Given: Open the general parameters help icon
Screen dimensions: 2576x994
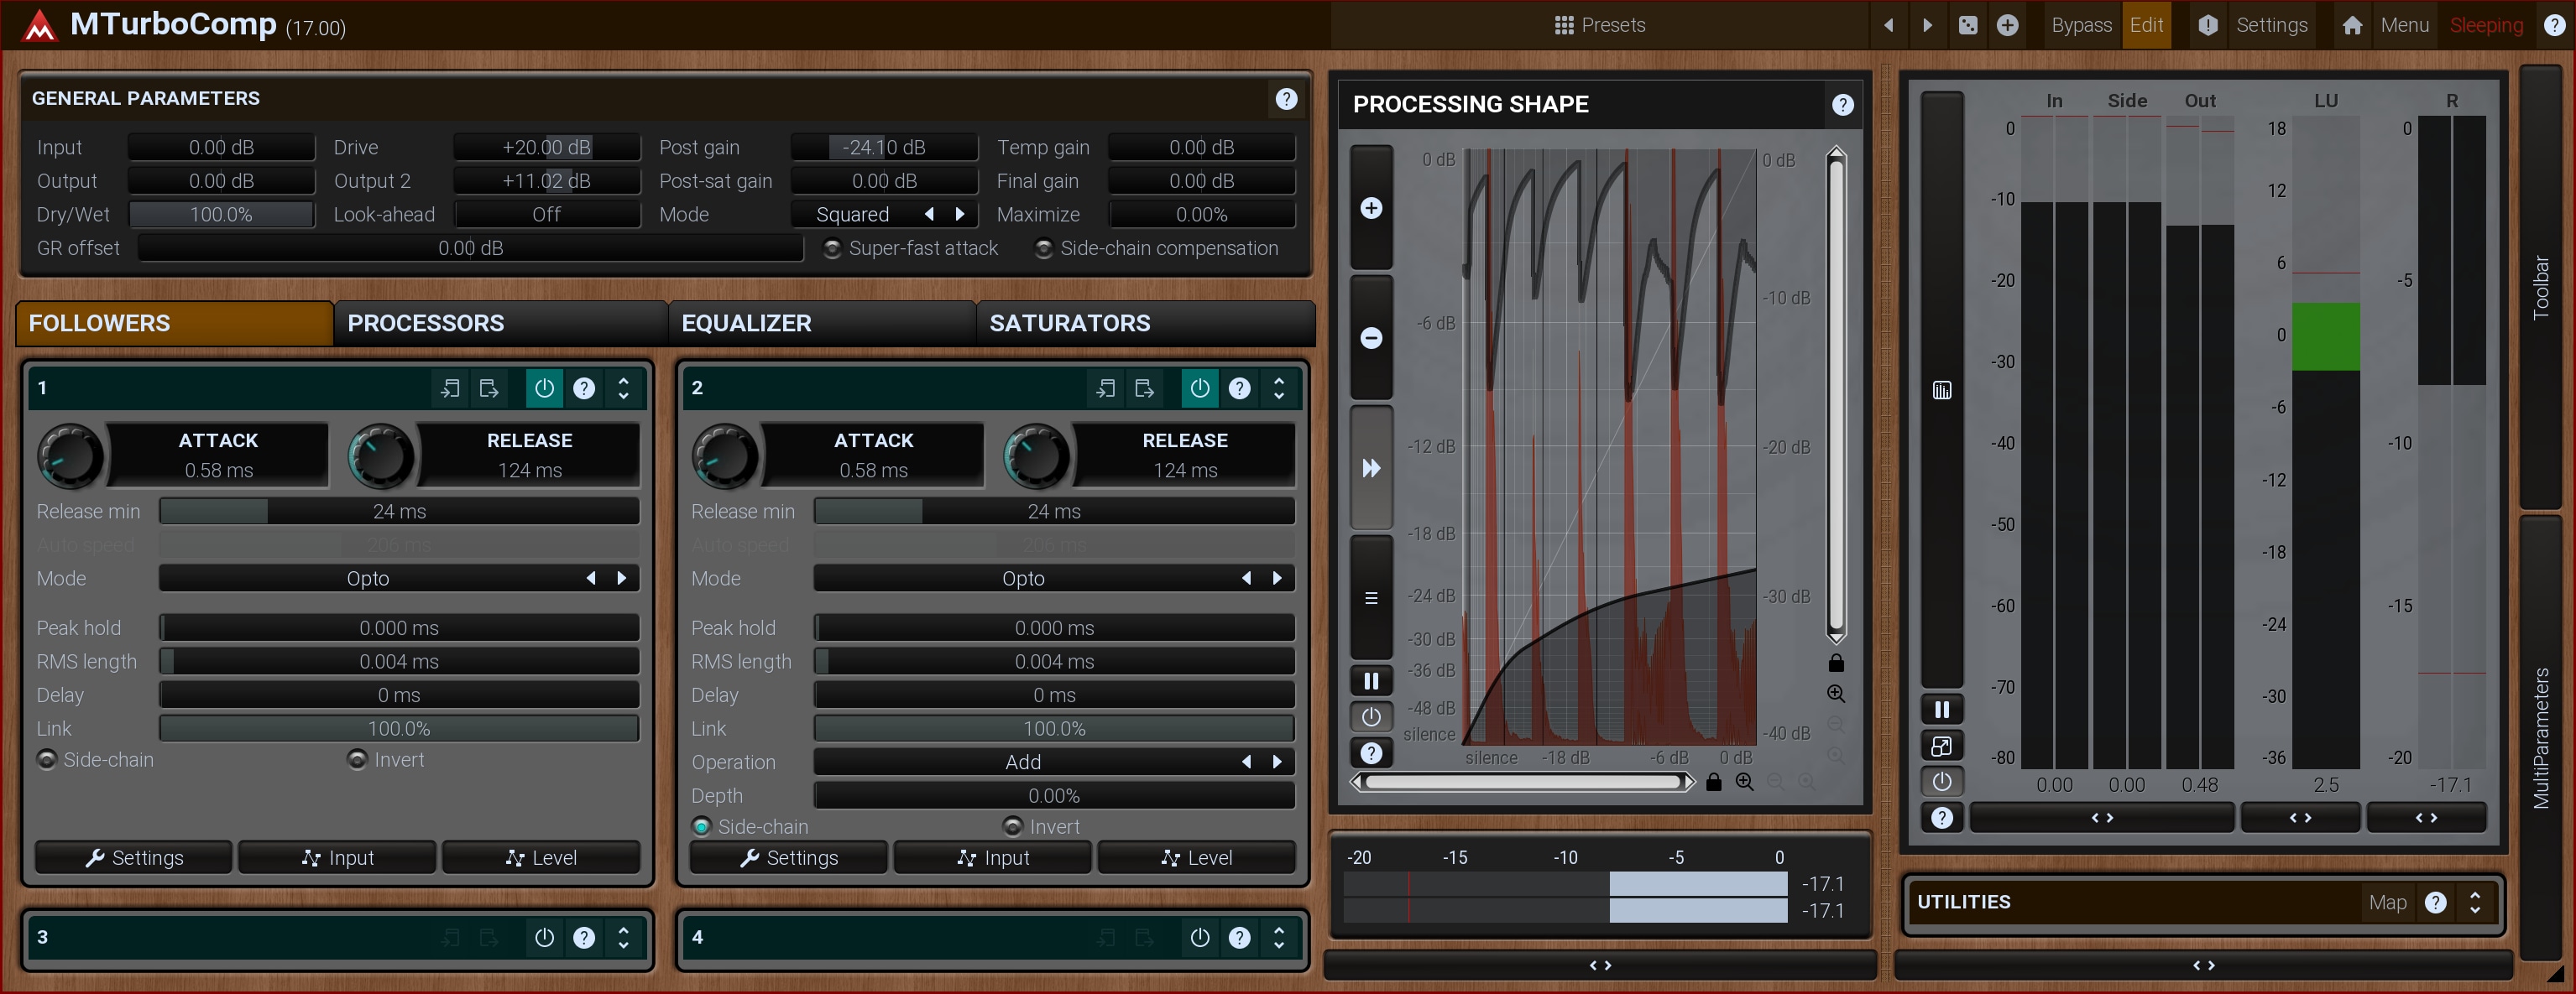Looking at the screenshot, I should coord(1286,99).
